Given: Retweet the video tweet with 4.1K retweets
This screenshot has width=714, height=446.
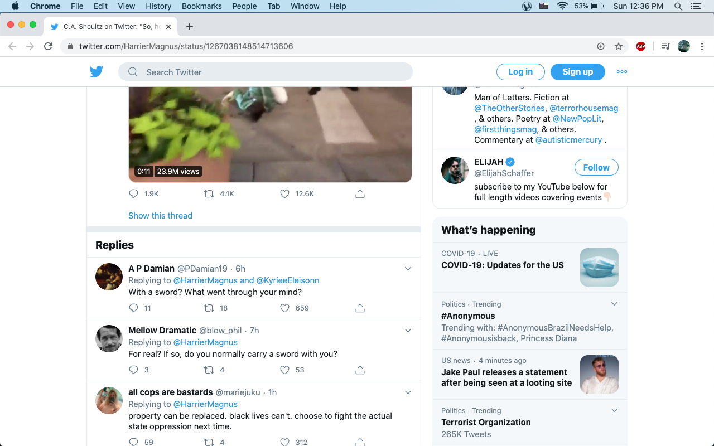Looking at the screenshot, I should click(x=209, y=193).
